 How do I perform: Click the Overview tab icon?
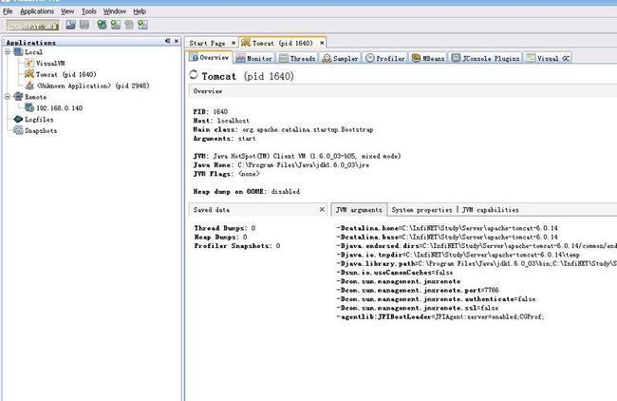(x=194, y=58)
